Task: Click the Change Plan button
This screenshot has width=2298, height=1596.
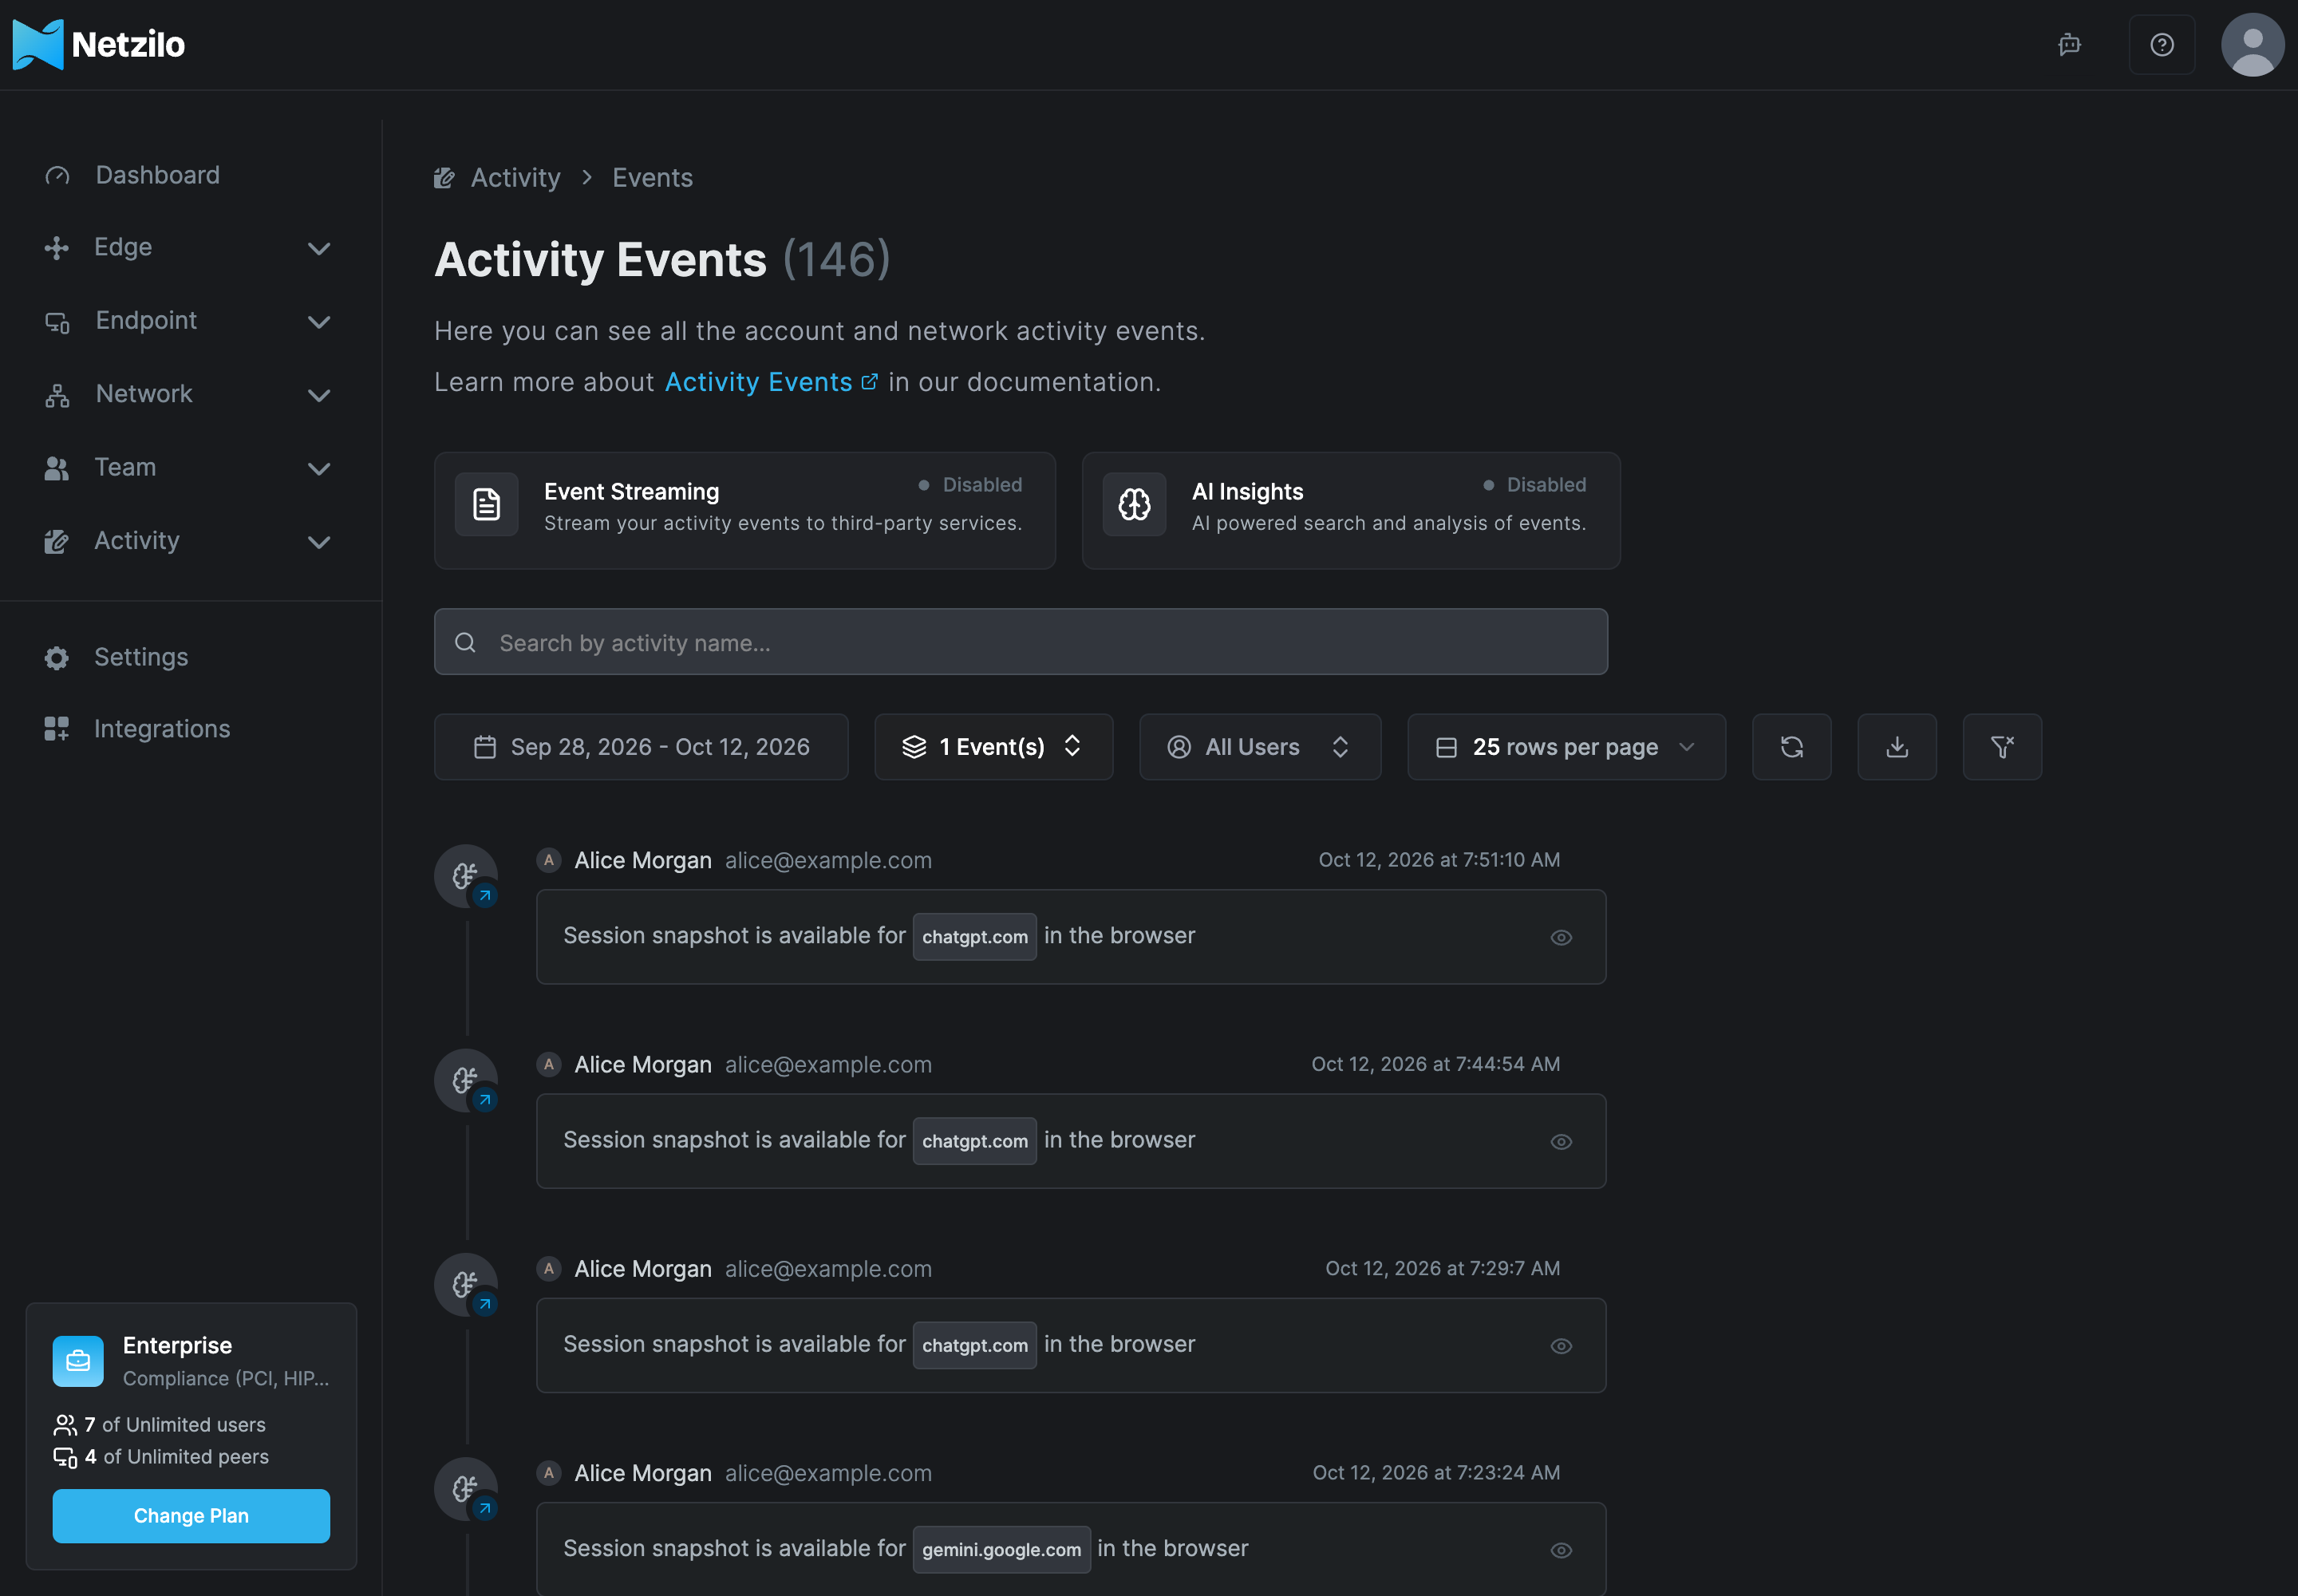Action: pos(191,1516)
